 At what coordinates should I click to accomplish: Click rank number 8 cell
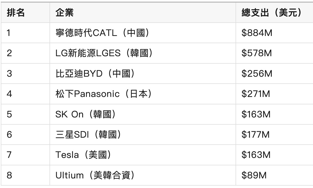(x=9, y=175)
